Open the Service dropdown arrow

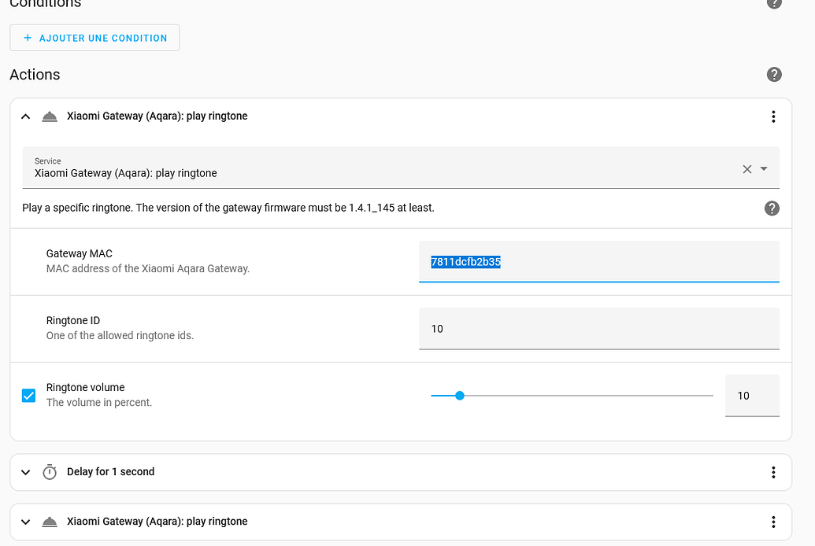764,169
